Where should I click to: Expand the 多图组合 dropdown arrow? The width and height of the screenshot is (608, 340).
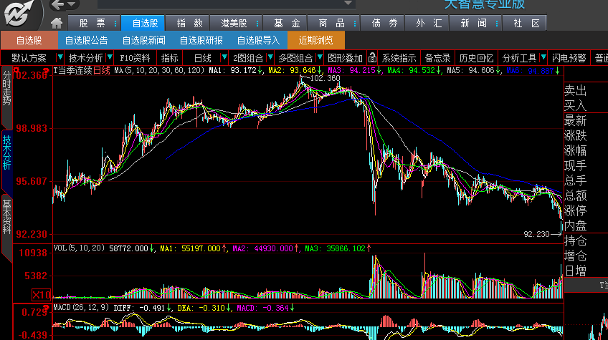point(320,58)
